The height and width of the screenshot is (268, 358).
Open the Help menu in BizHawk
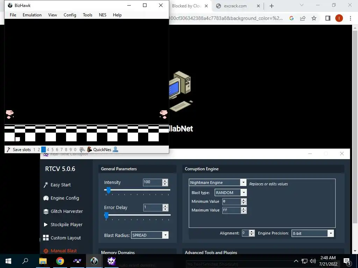(117, 15)
